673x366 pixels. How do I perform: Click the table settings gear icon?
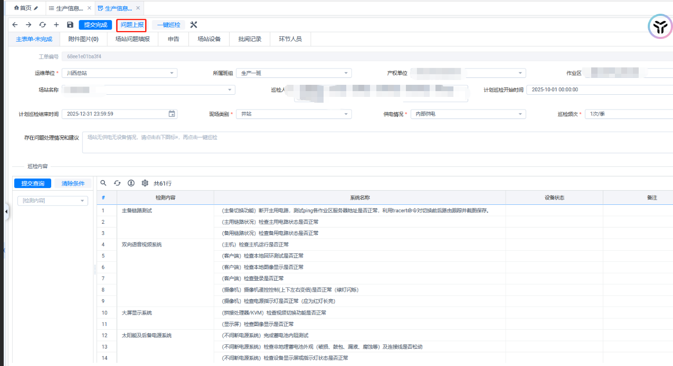pos(145,183)
